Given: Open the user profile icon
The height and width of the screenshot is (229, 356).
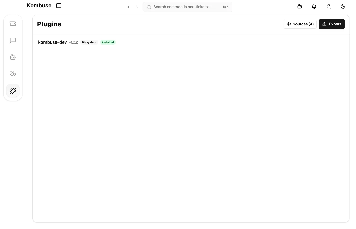Looking at the screenshot, I should [x=328, y=6].
